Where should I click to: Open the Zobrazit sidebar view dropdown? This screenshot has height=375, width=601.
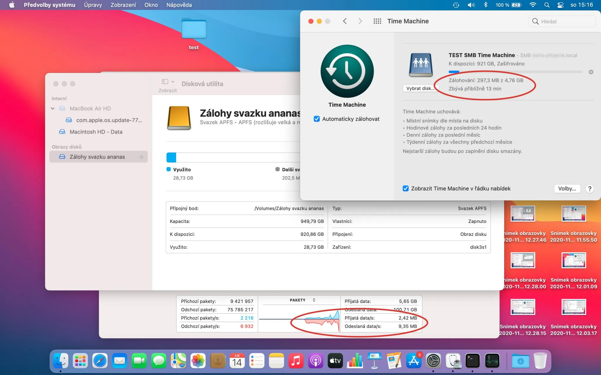[168, 82]
